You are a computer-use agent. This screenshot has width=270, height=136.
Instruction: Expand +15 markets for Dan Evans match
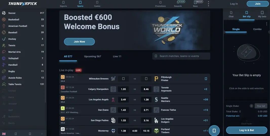(206, 110)
